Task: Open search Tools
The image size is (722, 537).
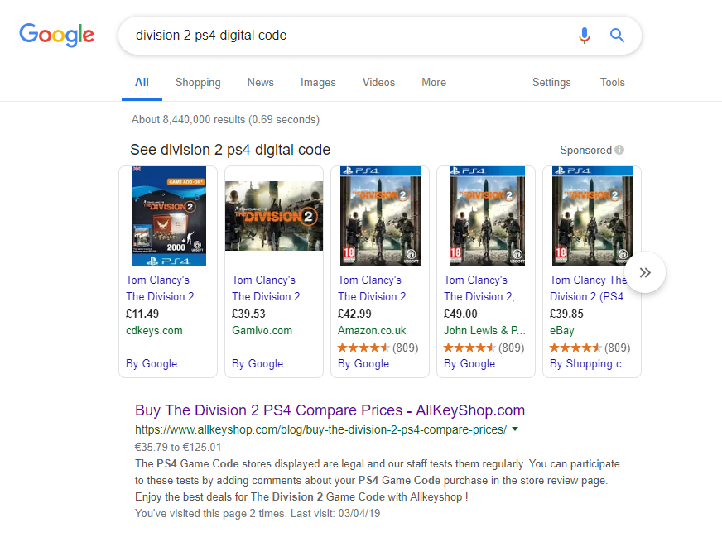Action: coord(613,83)
